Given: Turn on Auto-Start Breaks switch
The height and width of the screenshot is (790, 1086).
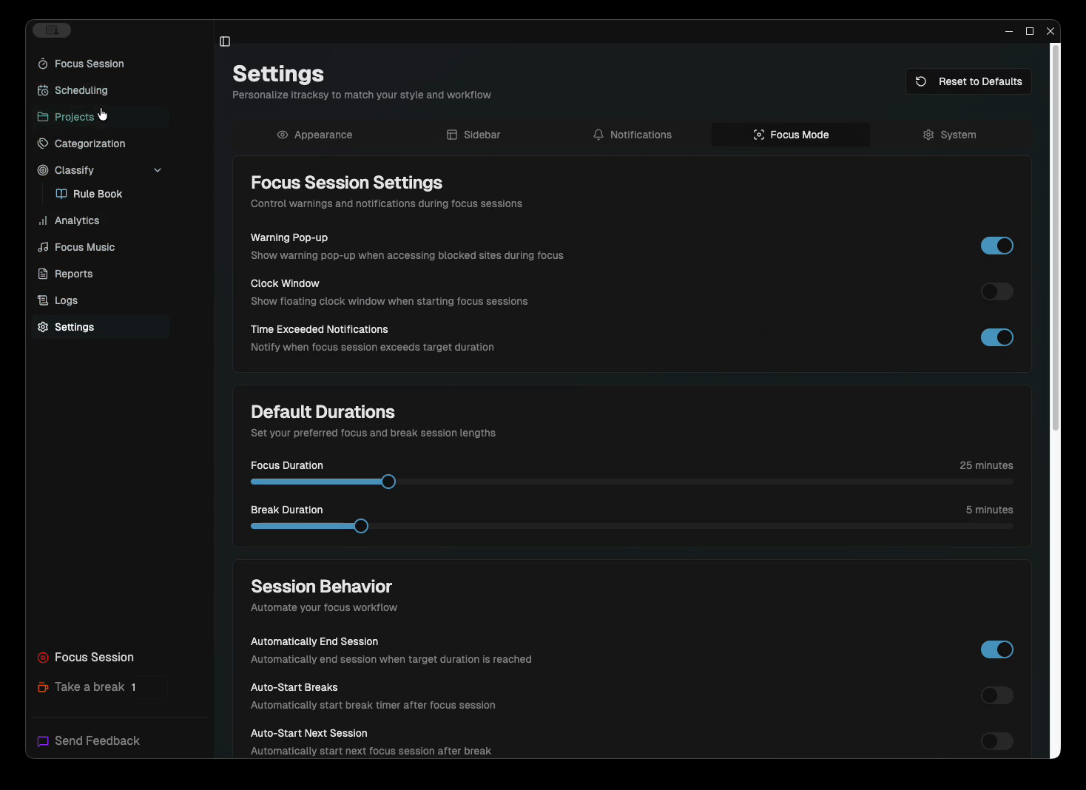Looking at the screenshot, I should [996, 695].
